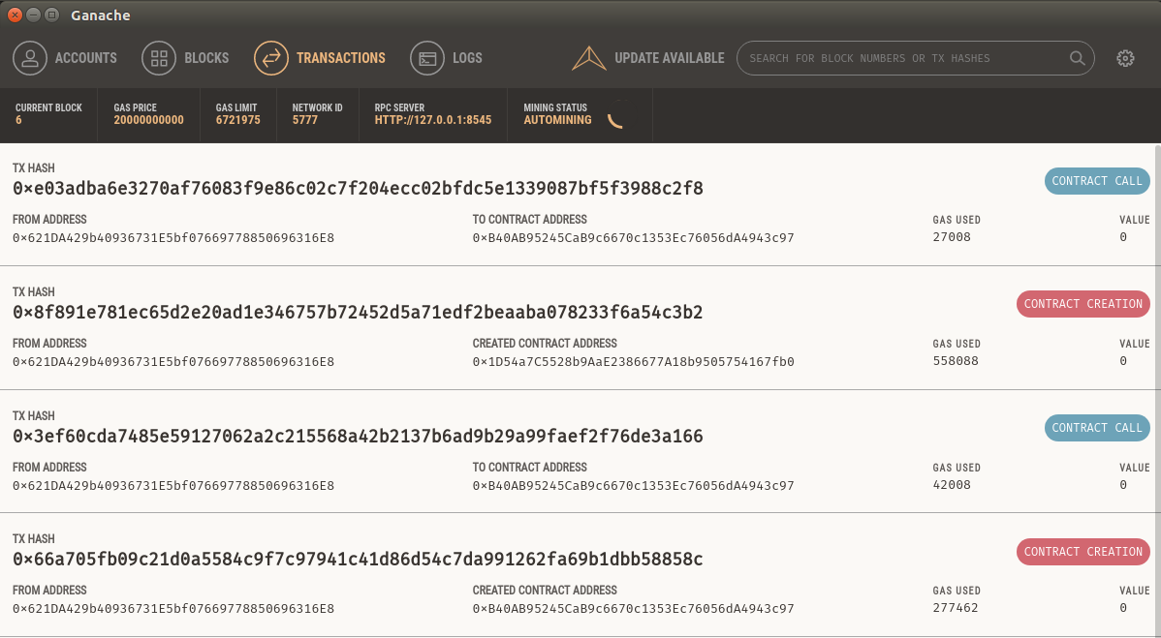Click from address in 0x8f891e78 transaction row
The width and height of the screenshot is (1161, 638).
(173, 361)
